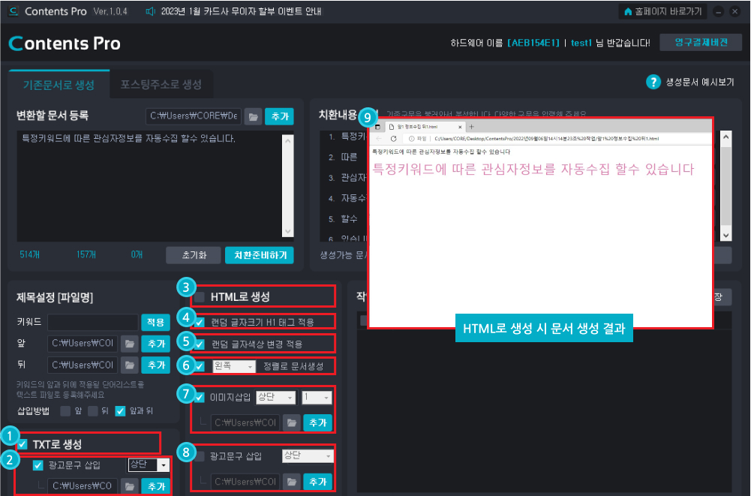Enable the HTML로 생성 checkbox
The width and height of the screenshot is (751, 496).
pos(200,297)
